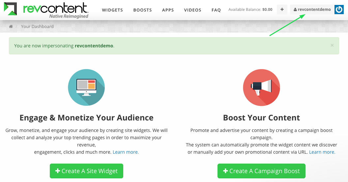Add funds with the plus button
This screenshot has height=182, width=348.
pos(282,10)
